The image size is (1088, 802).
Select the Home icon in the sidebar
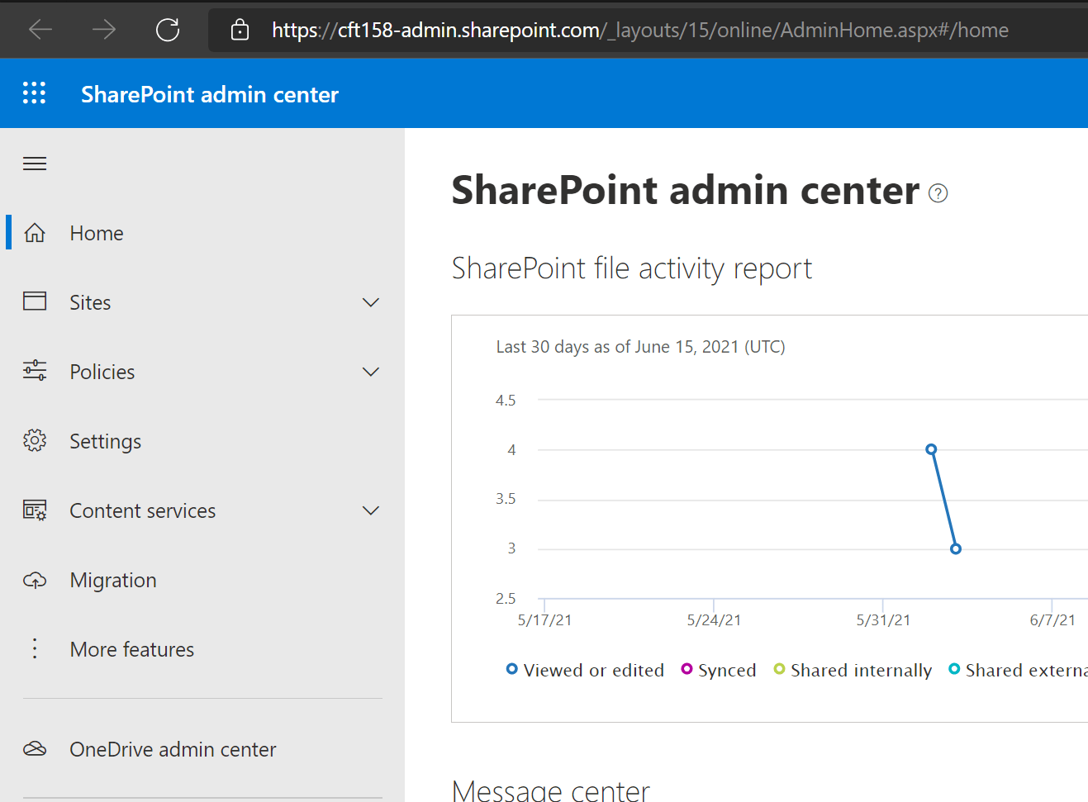[34, 232]
